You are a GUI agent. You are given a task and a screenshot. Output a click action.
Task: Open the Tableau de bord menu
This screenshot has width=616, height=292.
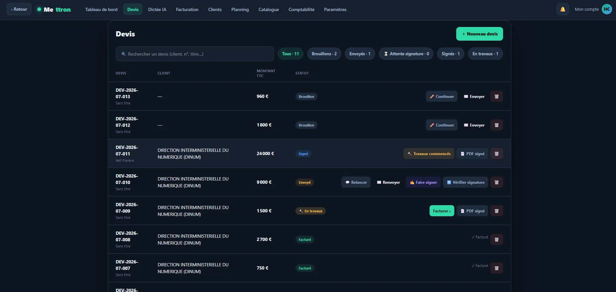pos(101,9)
